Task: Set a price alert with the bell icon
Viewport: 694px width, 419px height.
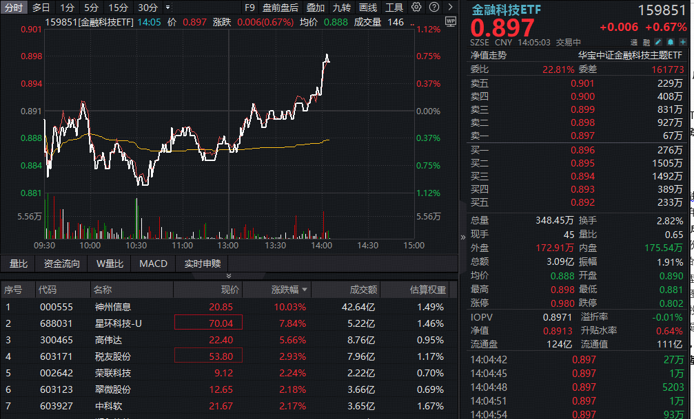Action: (x=671, y=41)
